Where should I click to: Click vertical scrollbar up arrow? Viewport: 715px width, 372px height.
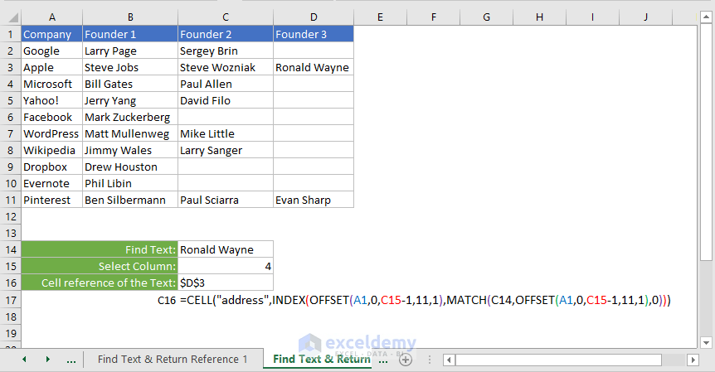pos(706,17)
